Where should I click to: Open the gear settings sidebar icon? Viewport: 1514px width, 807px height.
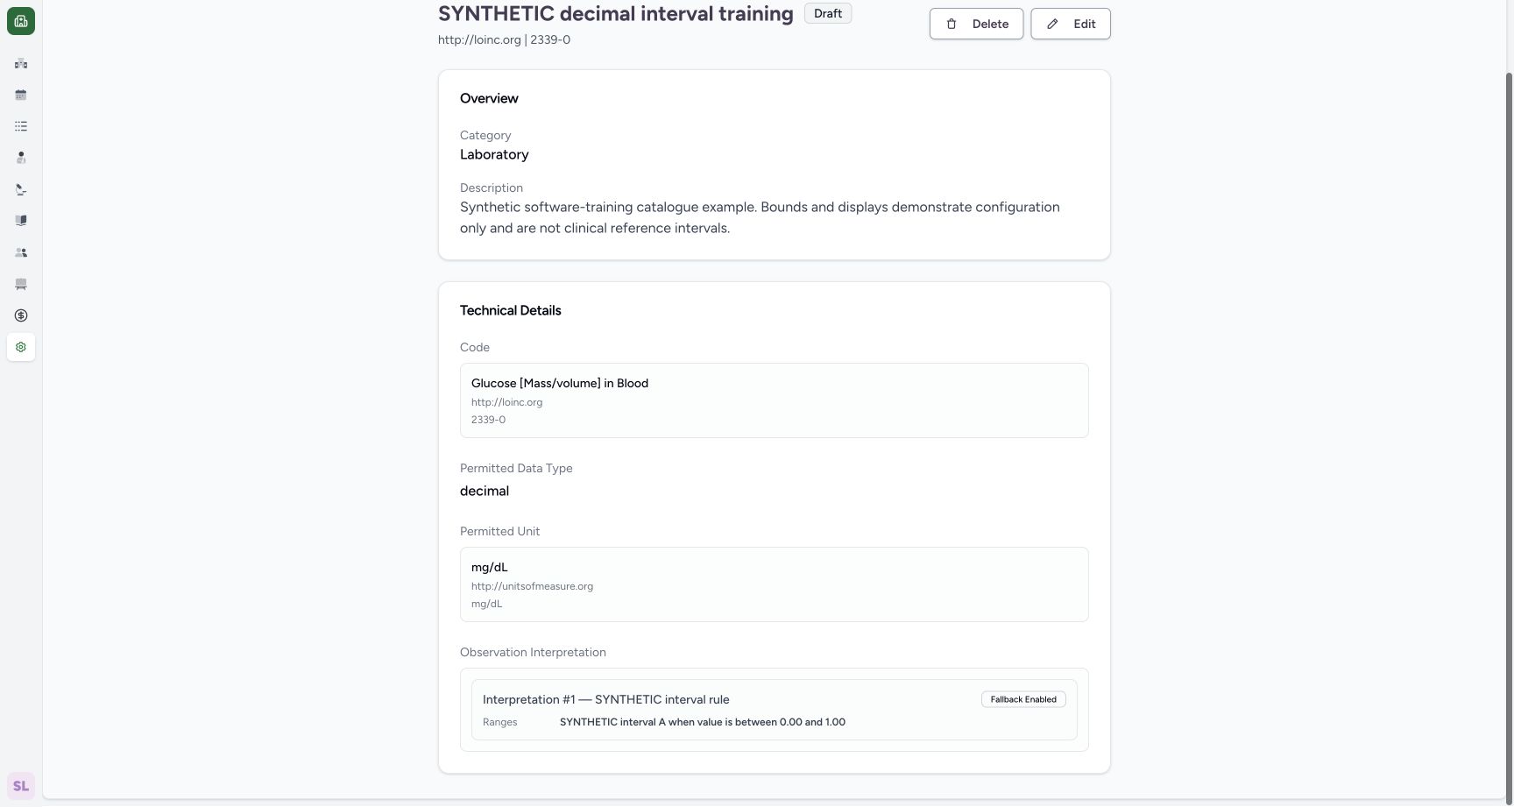pyautogui.click(x=21, y=347)
